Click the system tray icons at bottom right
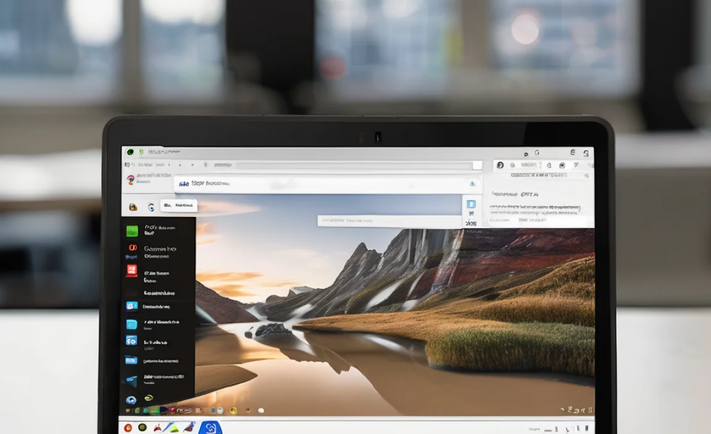 point(573,409)
